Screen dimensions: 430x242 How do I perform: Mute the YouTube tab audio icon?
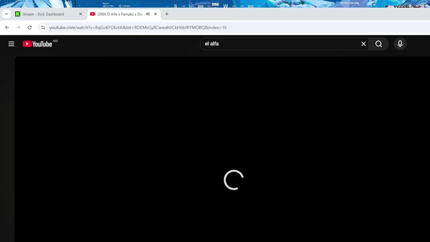tap(148, 14)
